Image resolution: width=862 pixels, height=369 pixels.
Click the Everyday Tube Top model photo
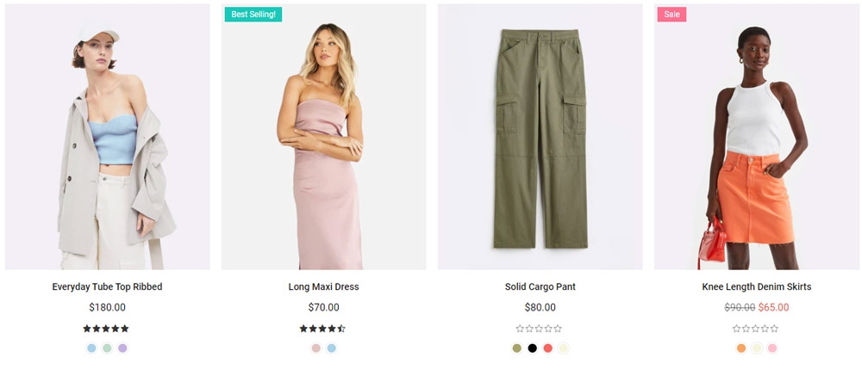point(107,138)
